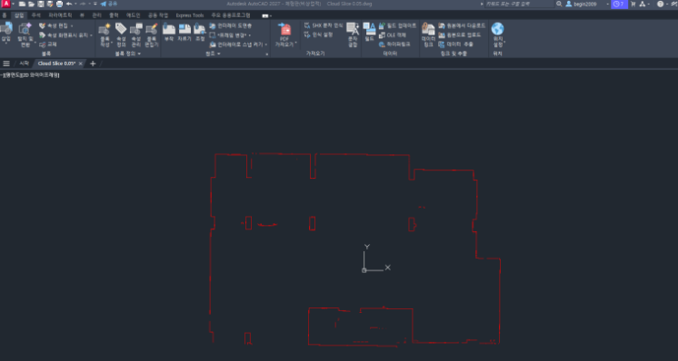
Task: Expand the 참조 panel title
Action: tap(213, 54)
